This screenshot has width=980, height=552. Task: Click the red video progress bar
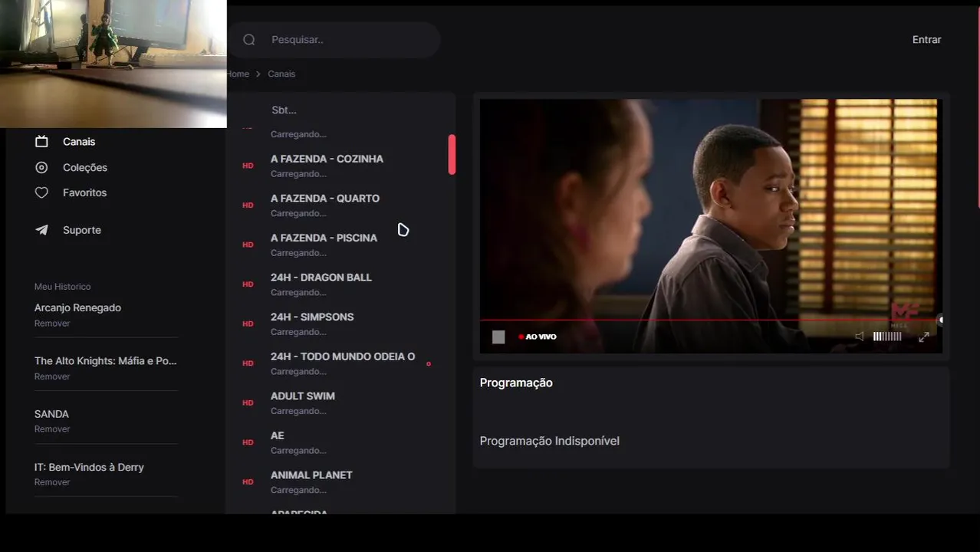click(711, 320)
